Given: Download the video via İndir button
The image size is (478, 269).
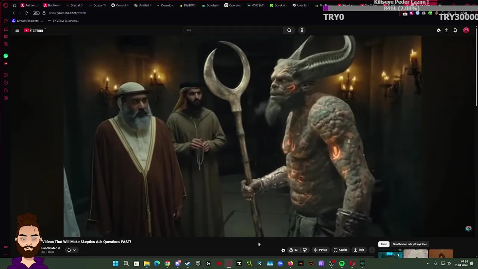Looking at the screenshot, I should [x=358, y=250].
